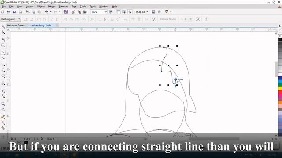Open the Edit menu

11,7
